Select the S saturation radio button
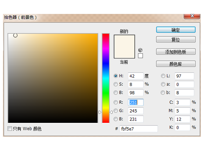 click(116, 84)
